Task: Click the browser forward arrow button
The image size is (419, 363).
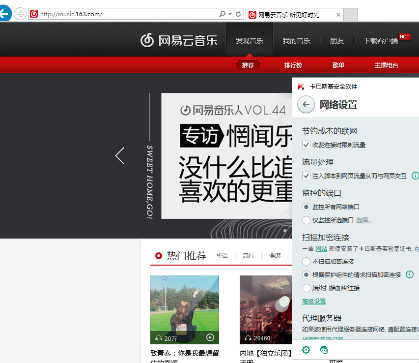Action: coord(20,14)
